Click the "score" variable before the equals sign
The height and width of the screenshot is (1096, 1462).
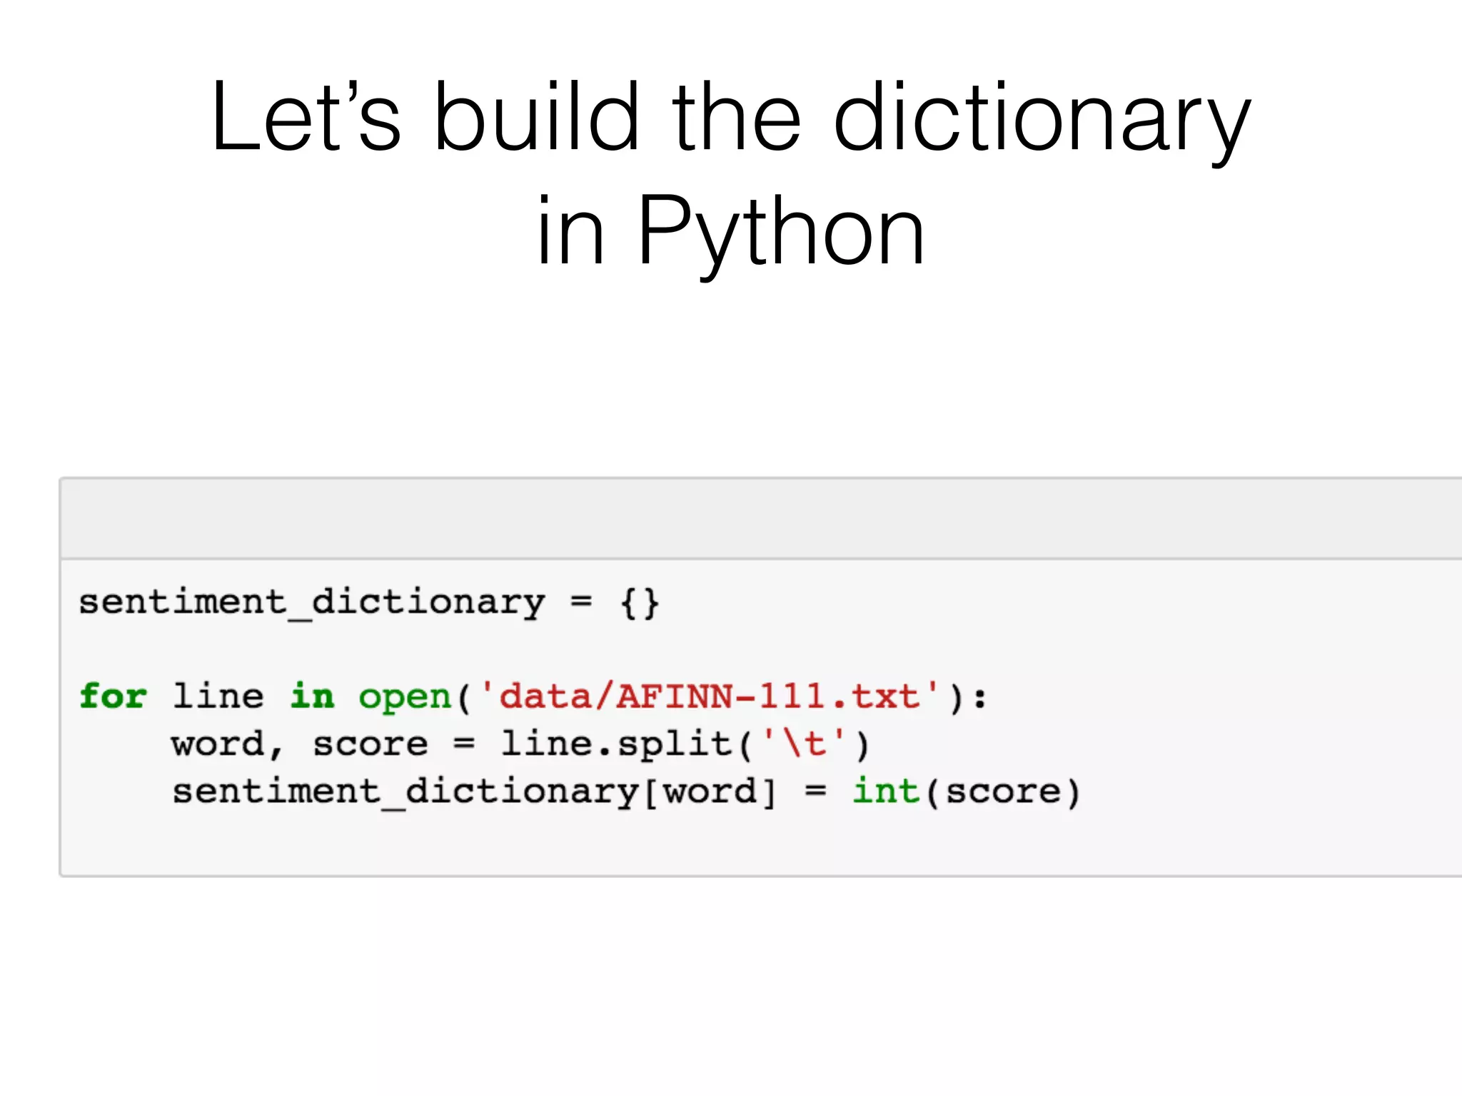click(x=370, y=744)
